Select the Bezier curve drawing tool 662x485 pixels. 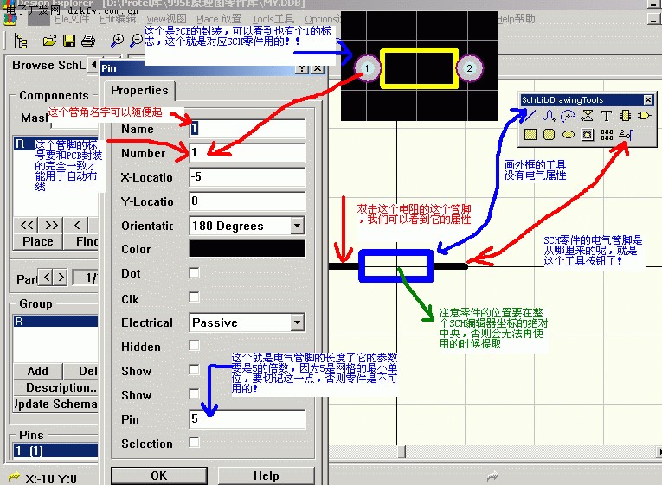[549, 115]
